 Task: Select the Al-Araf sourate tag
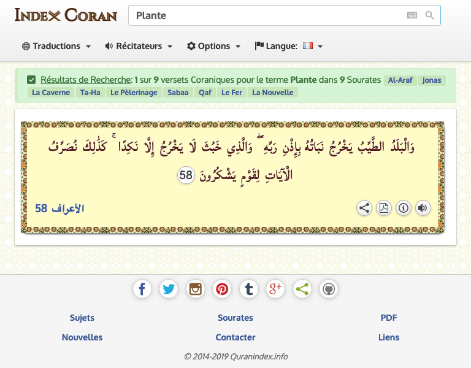point(400,80)
